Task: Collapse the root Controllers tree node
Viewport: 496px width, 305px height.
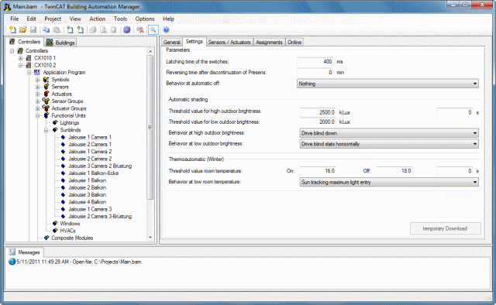Action: [12, 50]
